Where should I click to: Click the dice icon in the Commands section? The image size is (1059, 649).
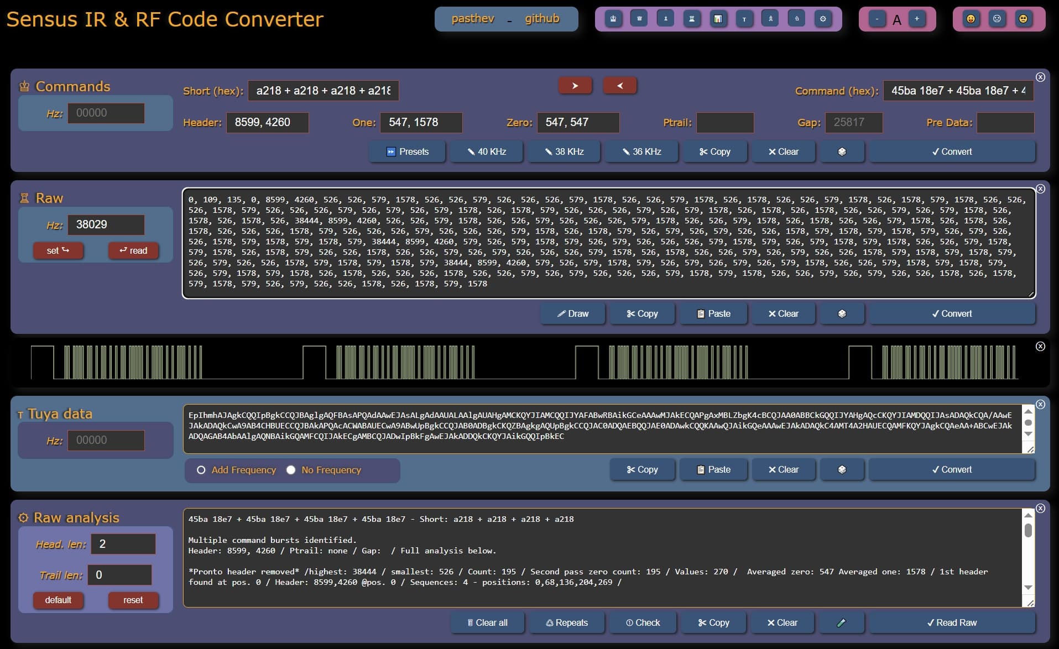pyautogui.click(x=841, y=151)
